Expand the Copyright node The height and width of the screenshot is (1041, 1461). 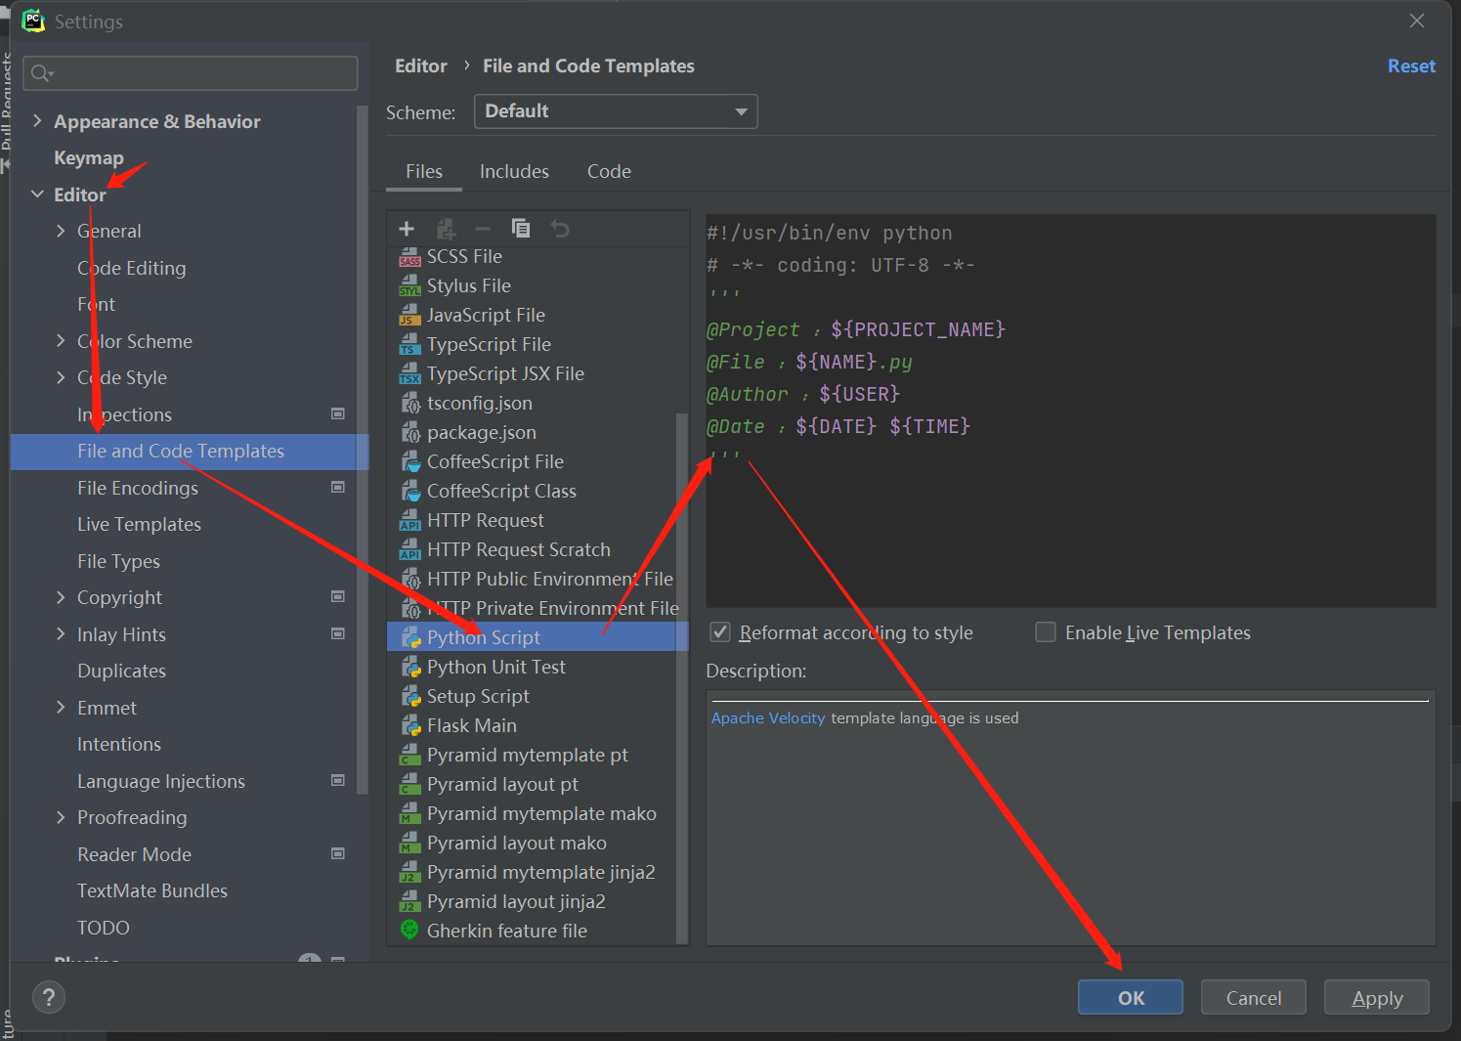(61, 597)
